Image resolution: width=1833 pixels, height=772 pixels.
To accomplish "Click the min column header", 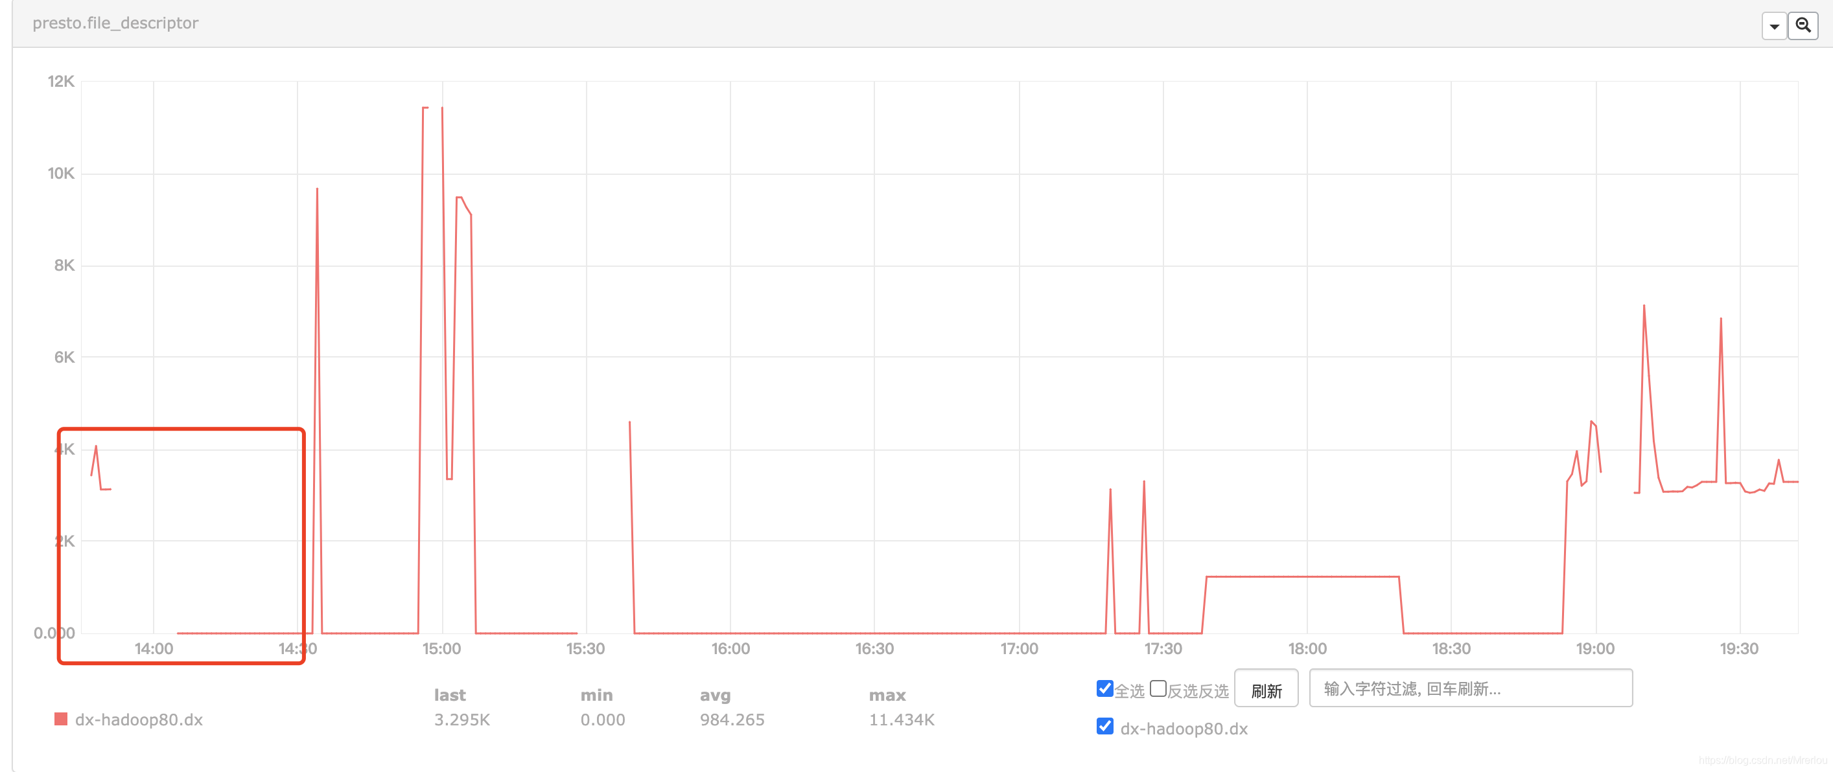I will 596,694.
